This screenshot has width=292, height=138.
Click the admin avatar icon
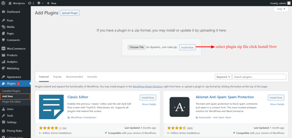click(288, 3)
